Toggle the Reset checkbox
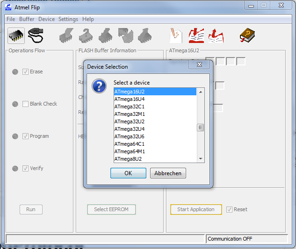 pyautogui.click(x=229, y=209)
